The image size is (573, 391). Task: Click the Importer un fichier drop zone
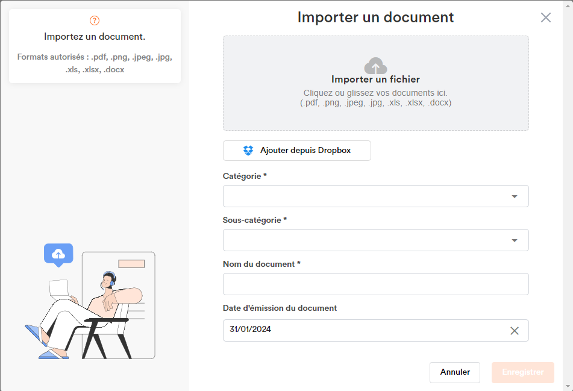pyautogui.click(x=375, y=83)
